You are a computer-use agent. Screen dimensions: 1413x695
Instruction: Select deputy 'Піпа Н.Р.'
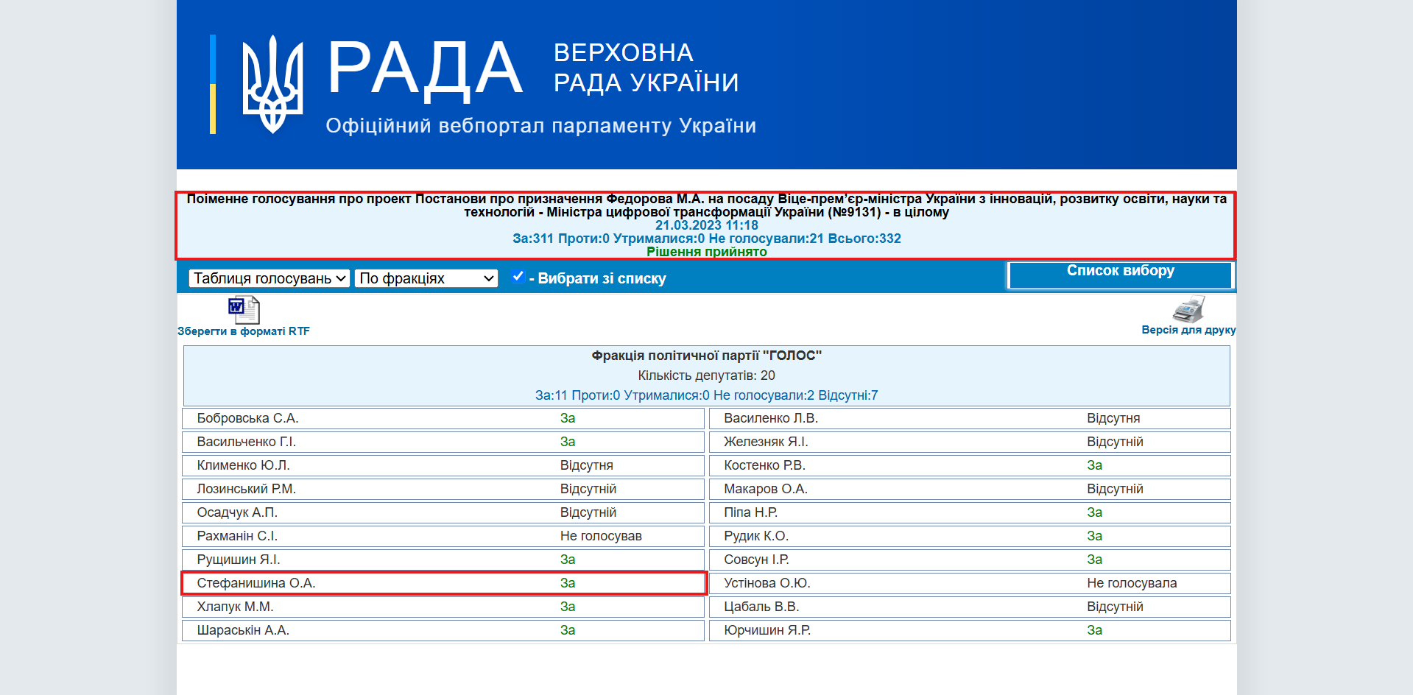pos(750,512)
